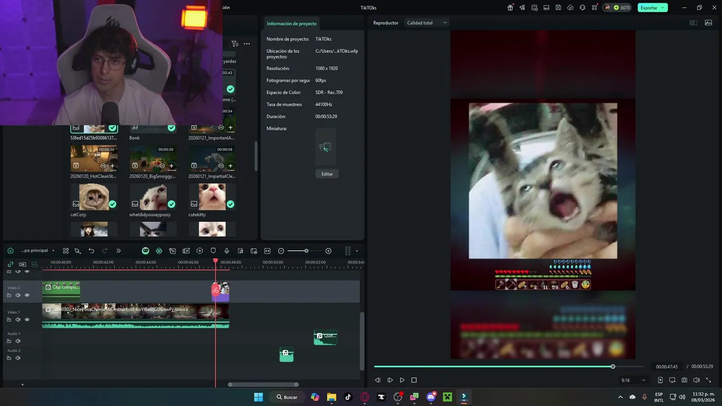Open the 9:16 aspect ratio dropdown
The width and height of the screenshot is (722, 406).
click(633, 380)
